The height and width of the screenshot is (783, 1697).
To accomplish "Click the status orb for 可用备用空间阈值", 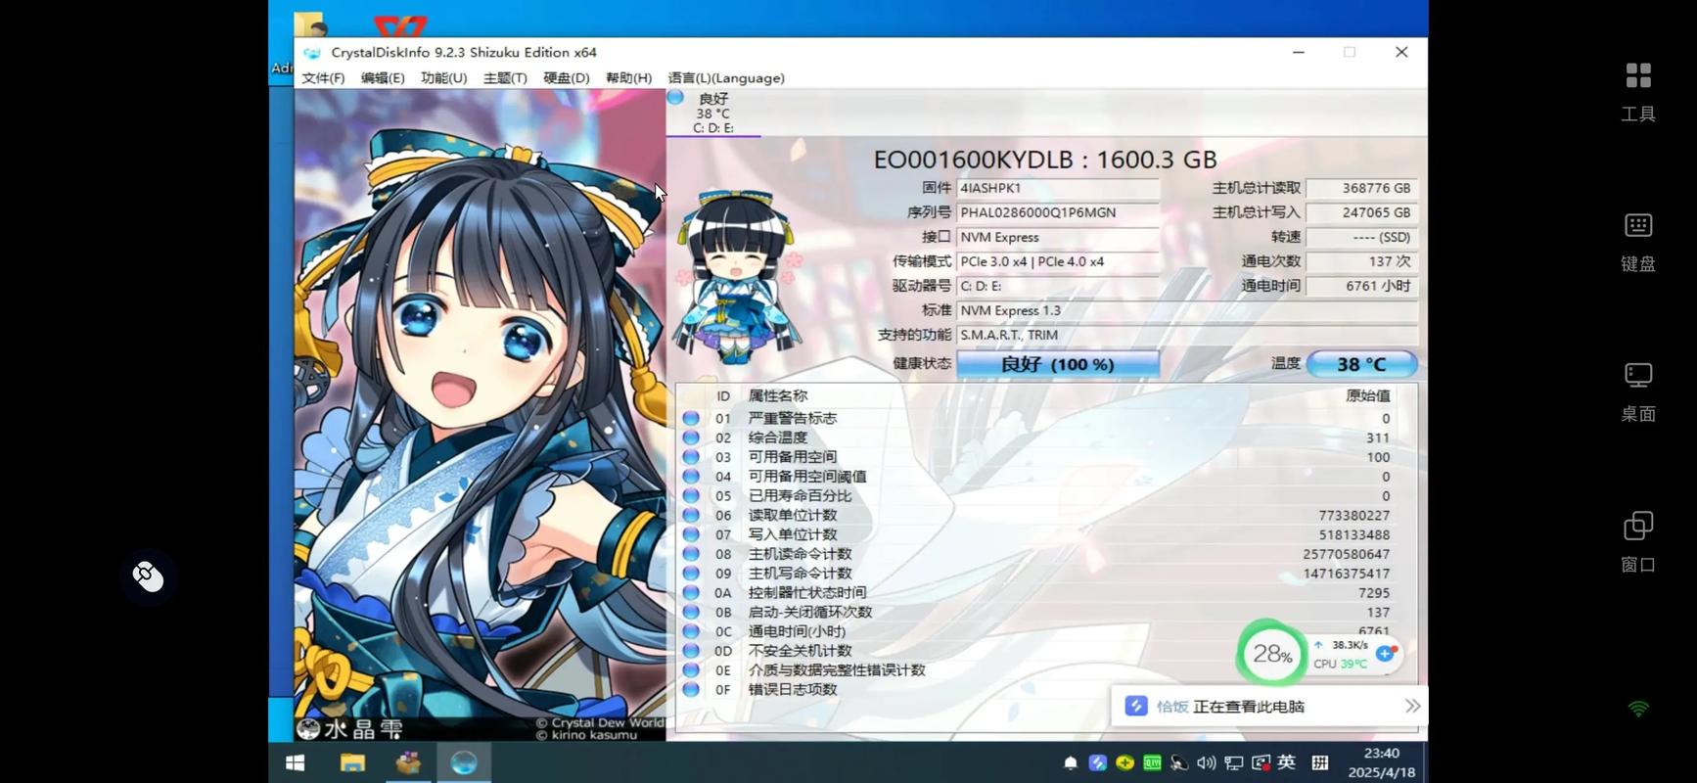I will pyautogui.click(x=691, y=477).
